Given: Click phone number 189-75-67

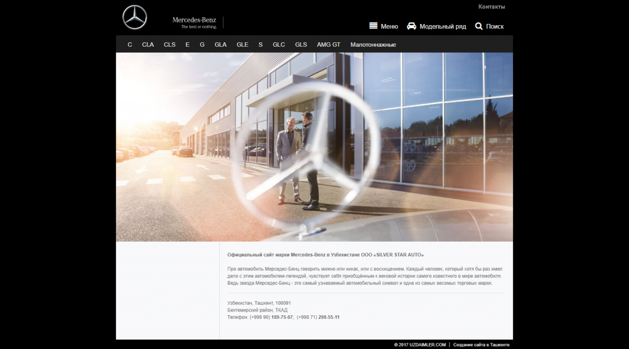Looking at the screenshot, I should (282, 317).
